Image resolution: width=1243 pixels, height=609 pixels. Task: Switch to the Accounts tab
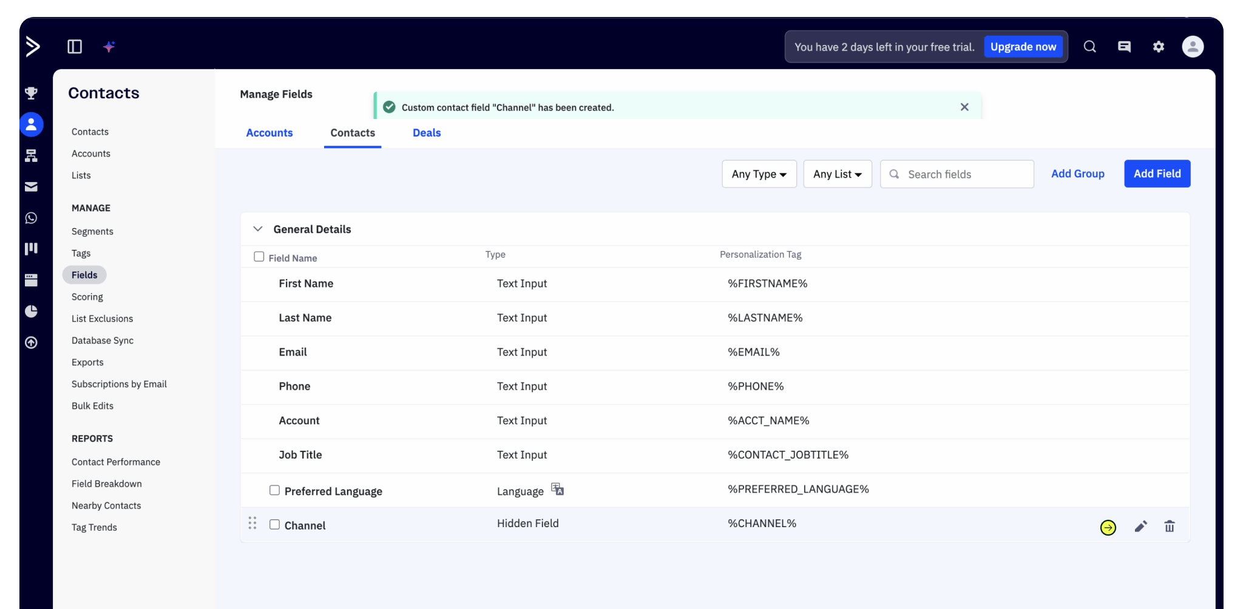(269, 133)
